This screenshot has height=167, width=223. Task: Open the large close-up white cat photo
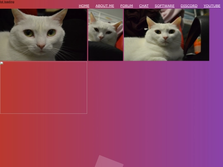coord(43,35)
